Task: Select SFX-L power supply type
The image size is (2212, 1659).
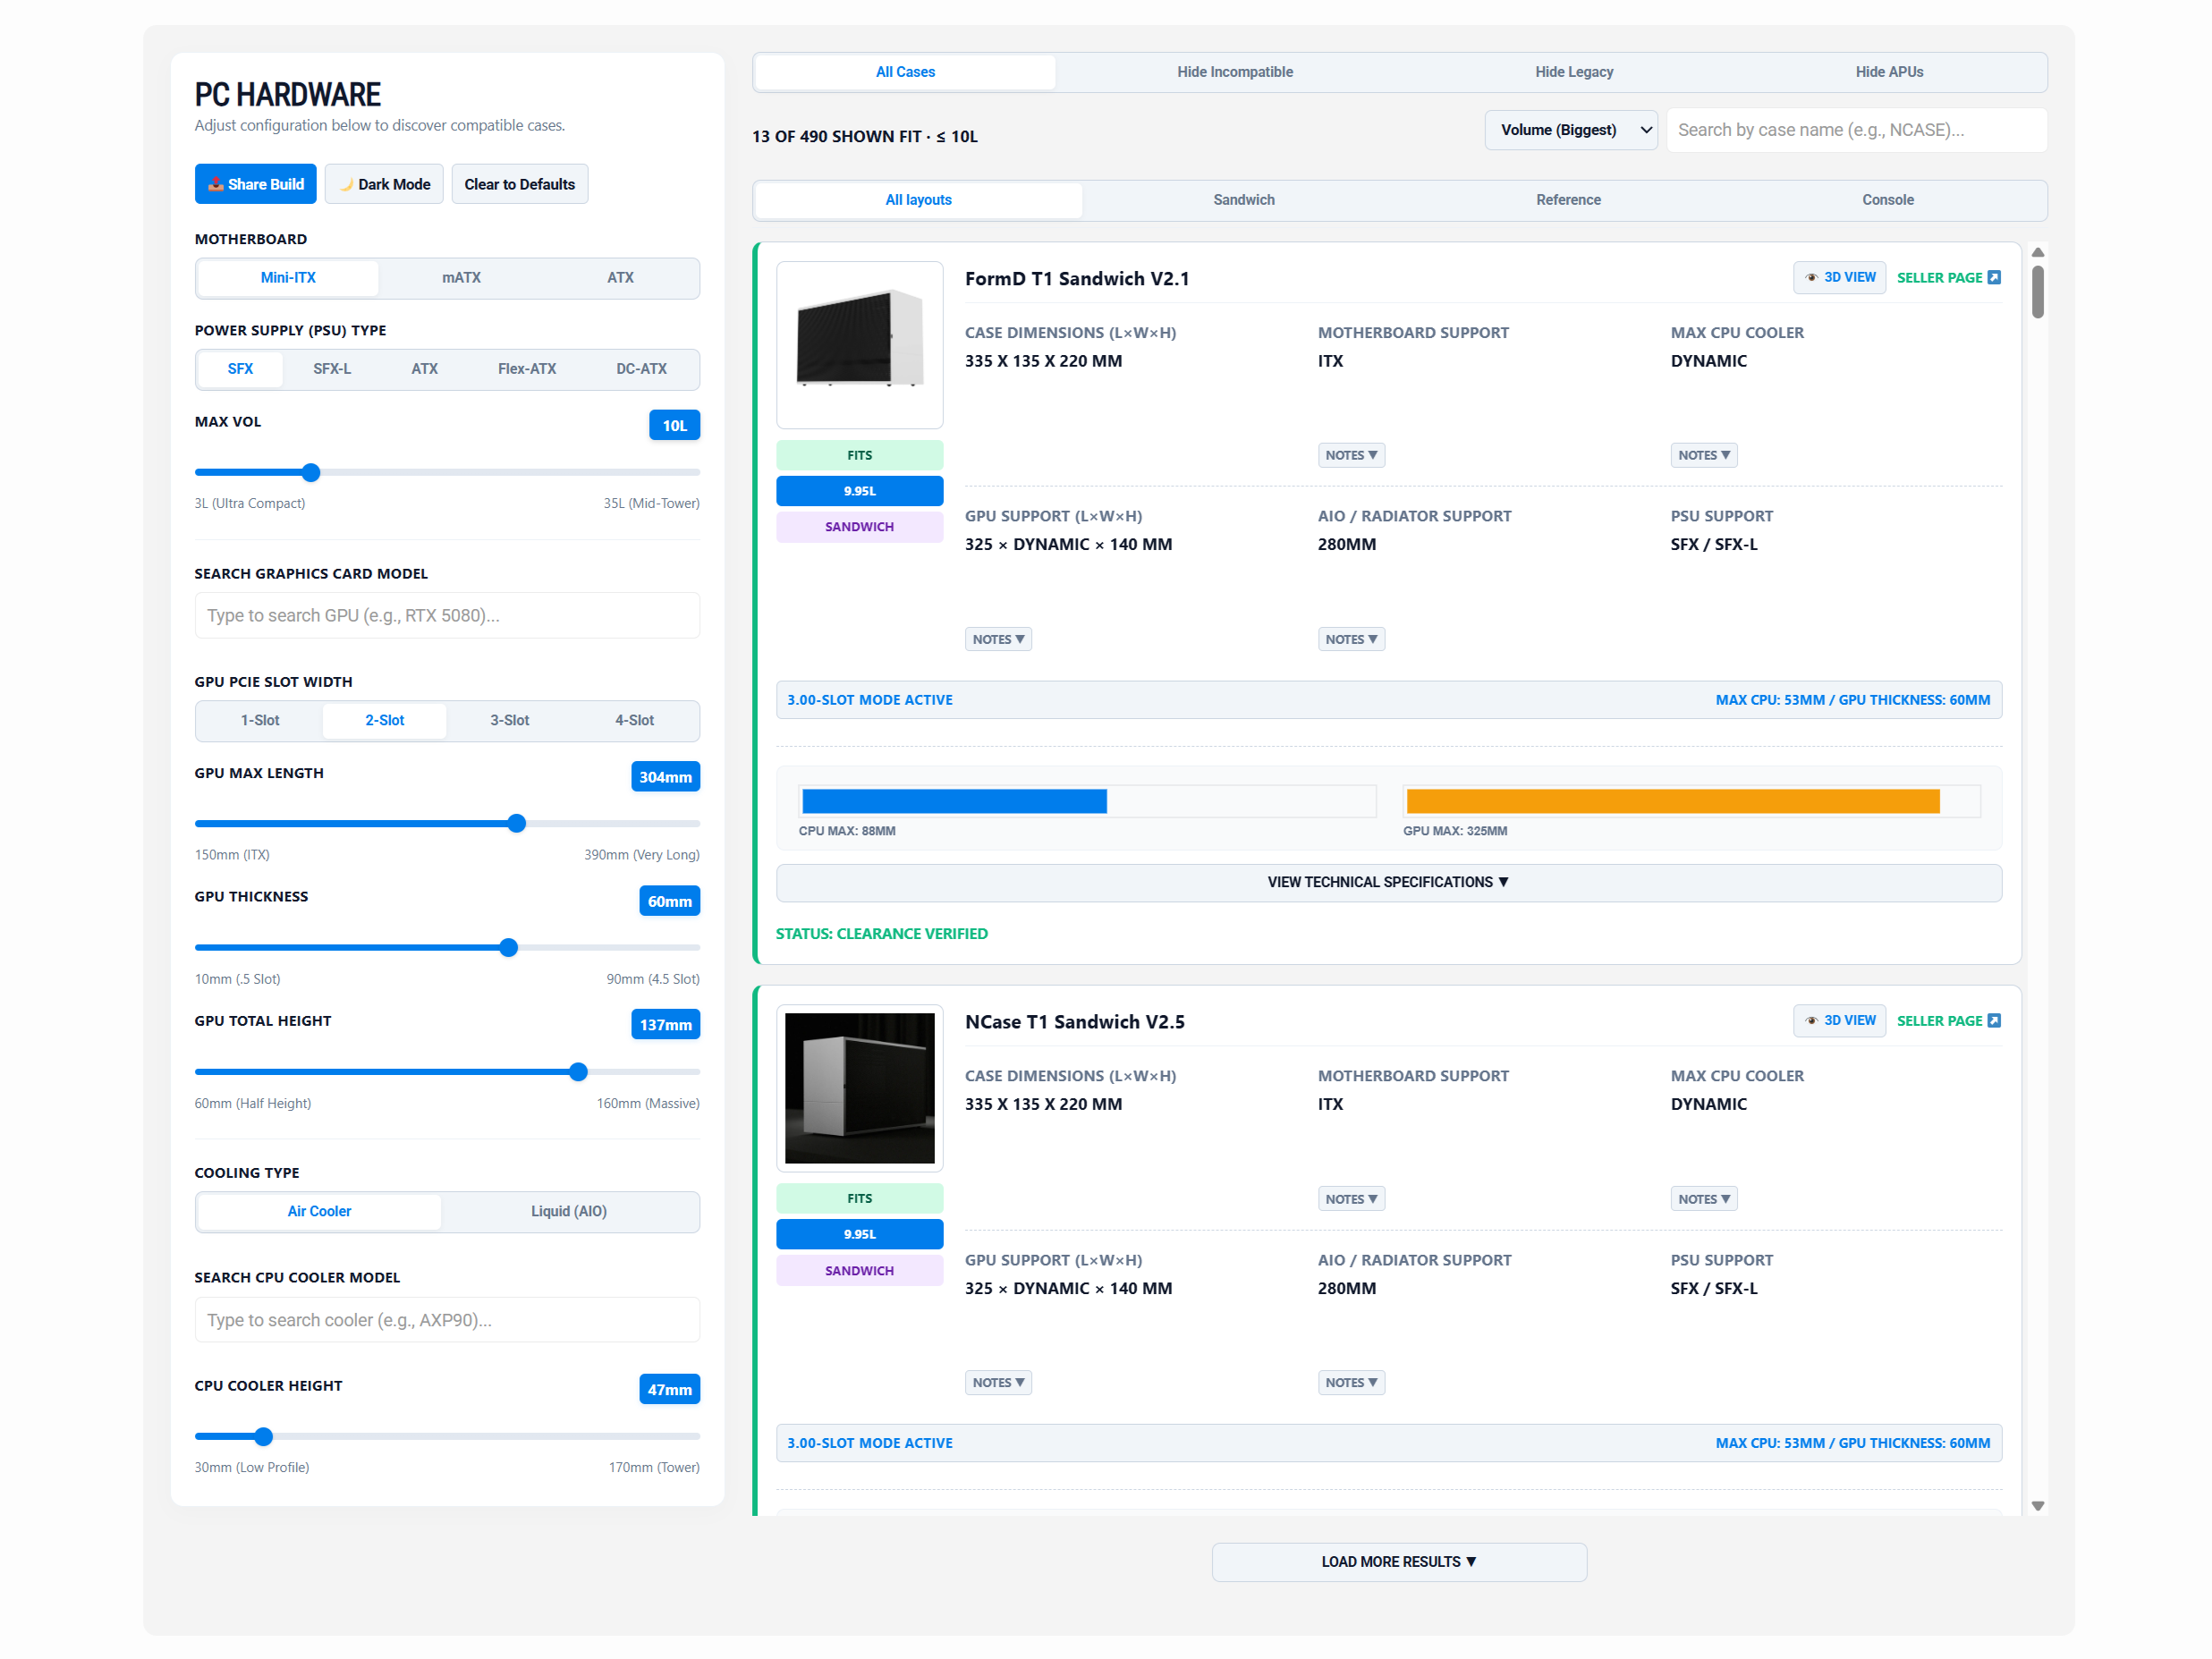Action: pos(332,369)
